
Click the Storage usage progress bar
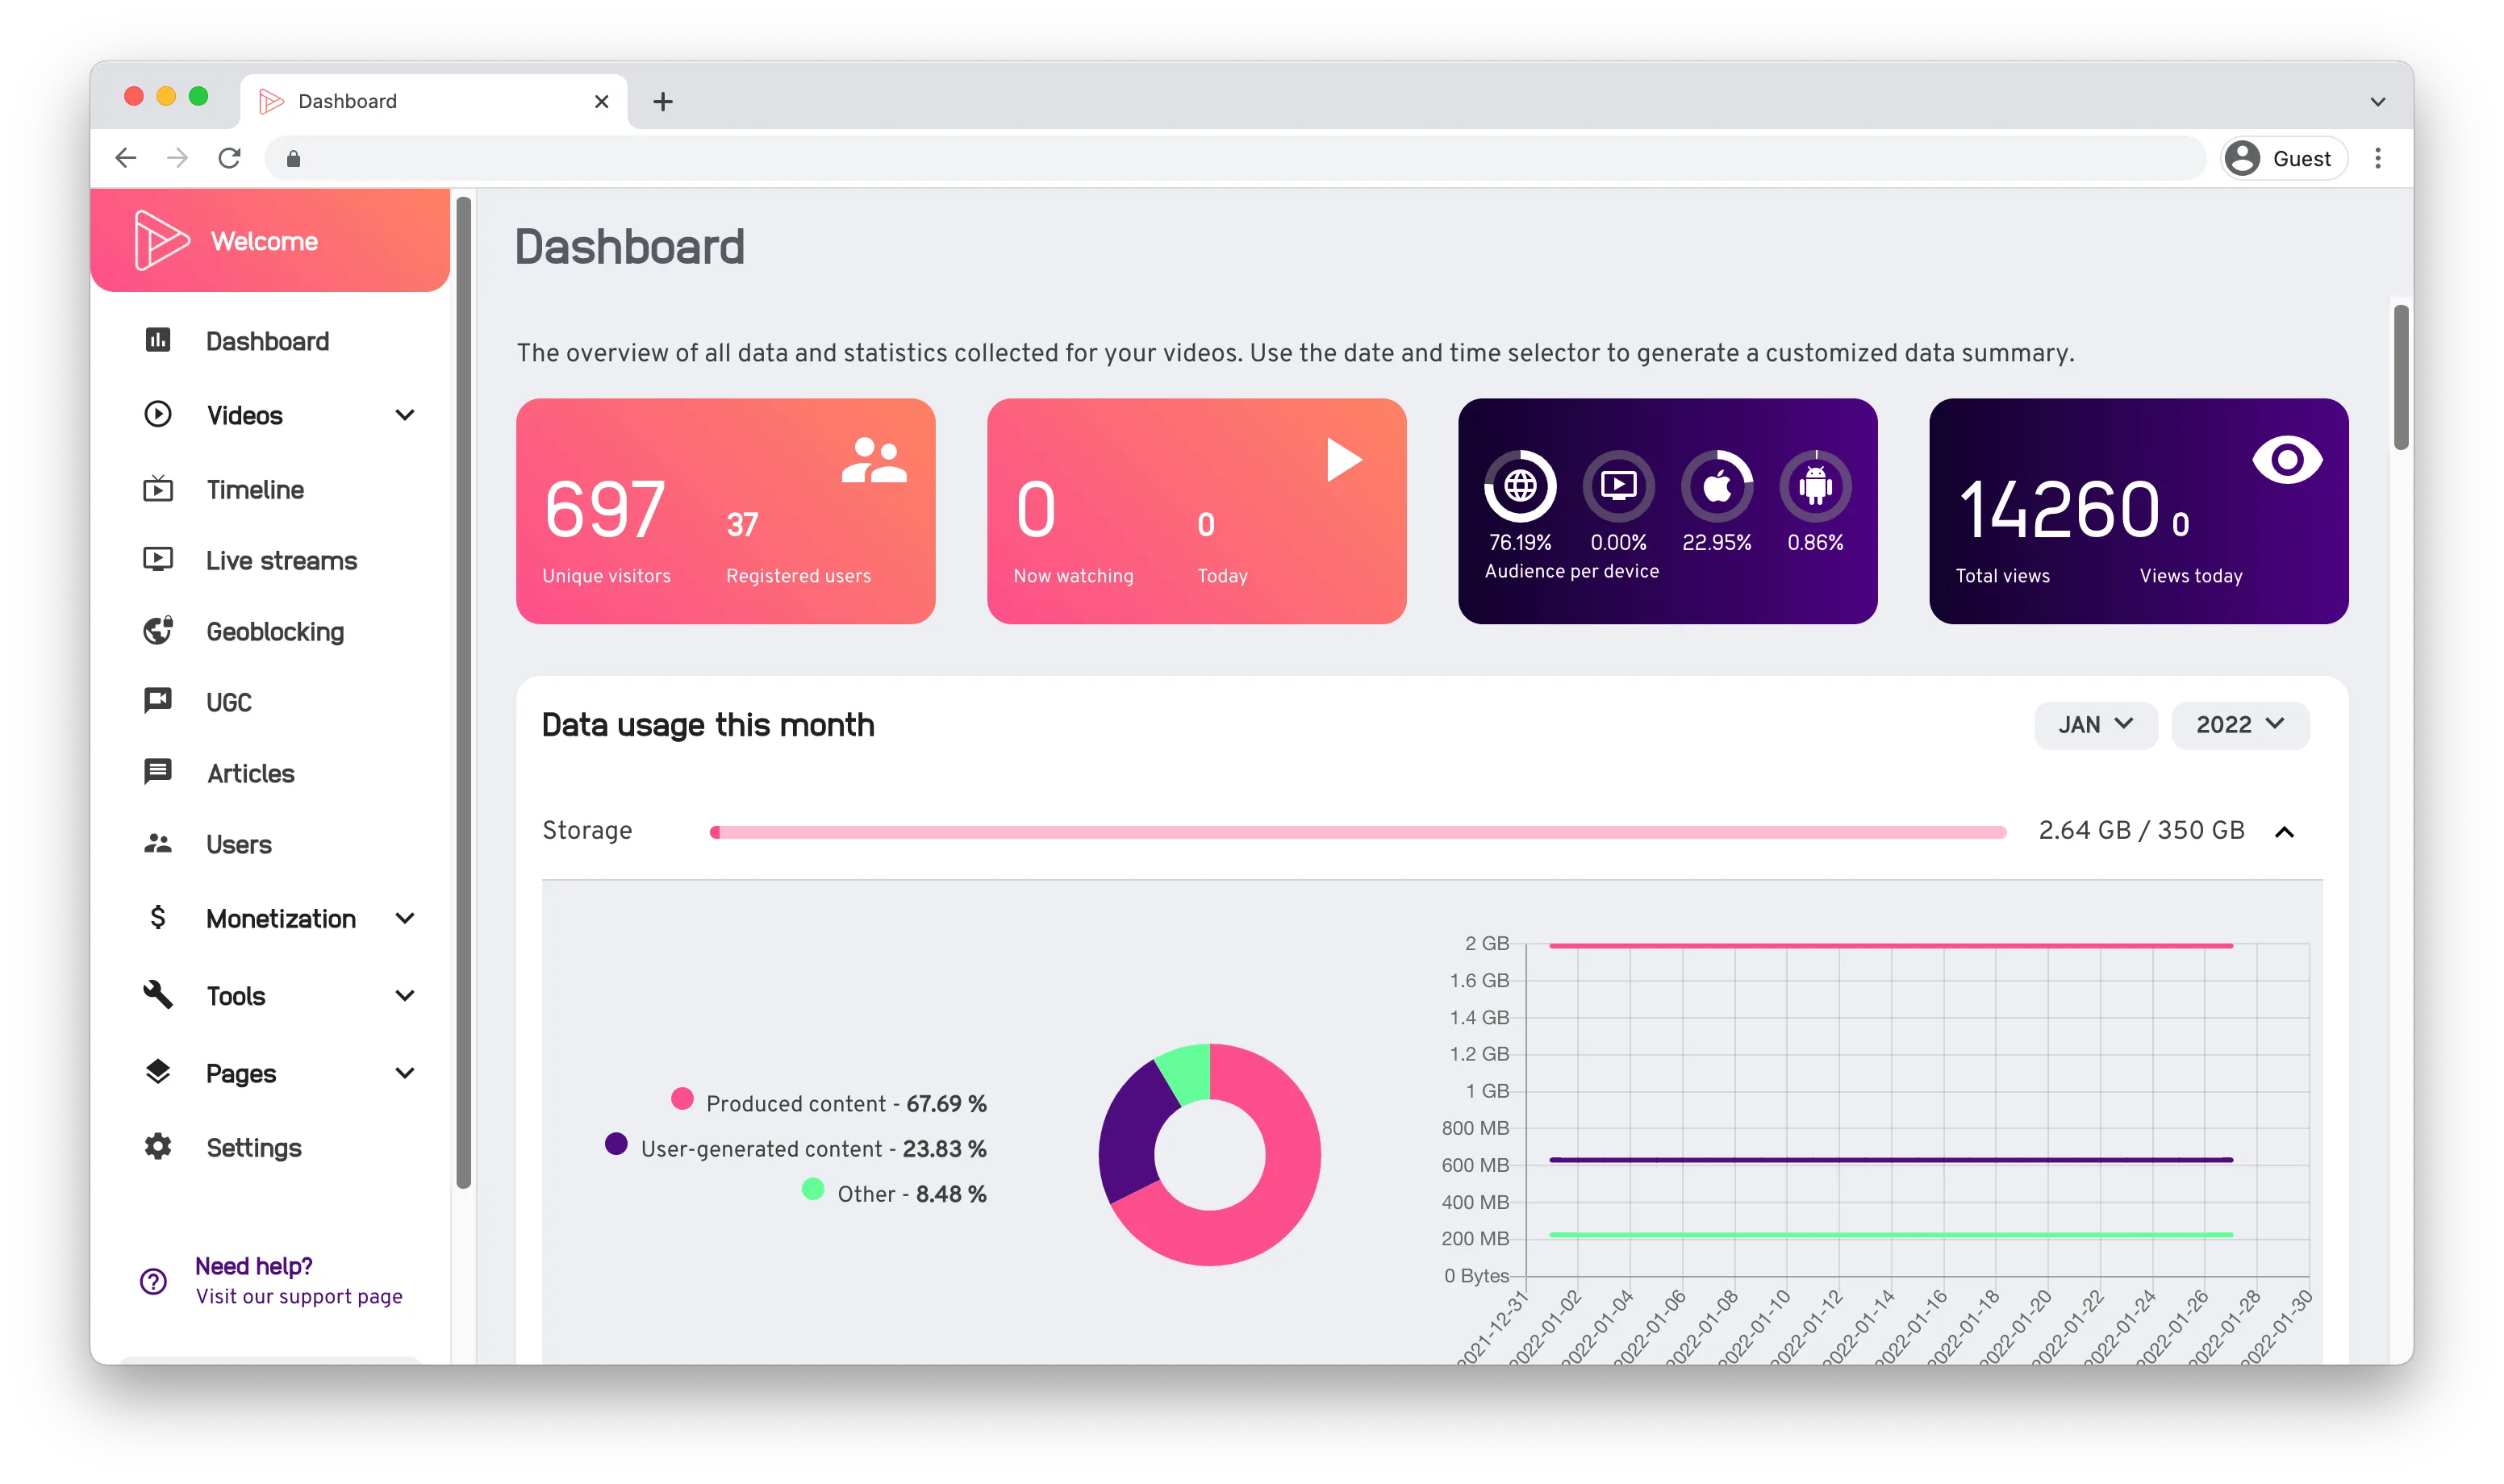(1357, 832)
